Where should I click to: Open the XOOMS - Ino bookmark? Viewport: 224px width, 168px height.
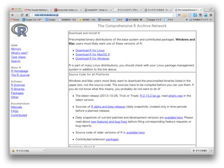pos(87,20)
